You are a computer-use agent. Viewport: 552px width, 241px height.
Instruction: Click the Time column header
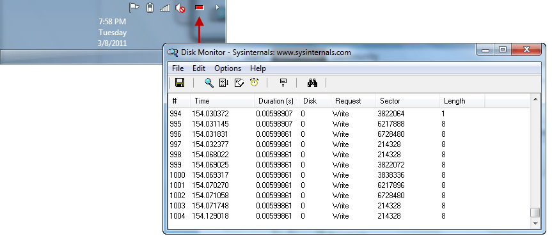point(222,101)
